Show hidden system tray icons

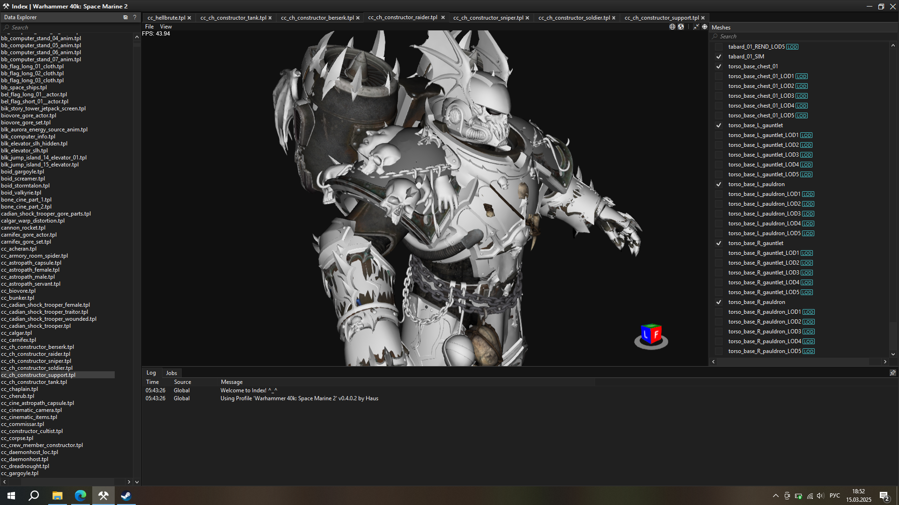775,496
